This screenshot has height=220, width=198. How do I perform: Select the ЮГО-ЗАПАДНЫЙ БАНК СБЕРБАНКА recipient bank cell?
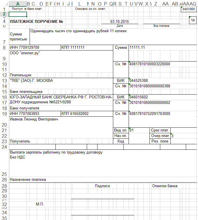61,100
